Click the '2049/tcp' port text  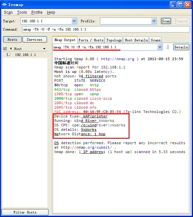pyautogui.click(x=63, y=107)
